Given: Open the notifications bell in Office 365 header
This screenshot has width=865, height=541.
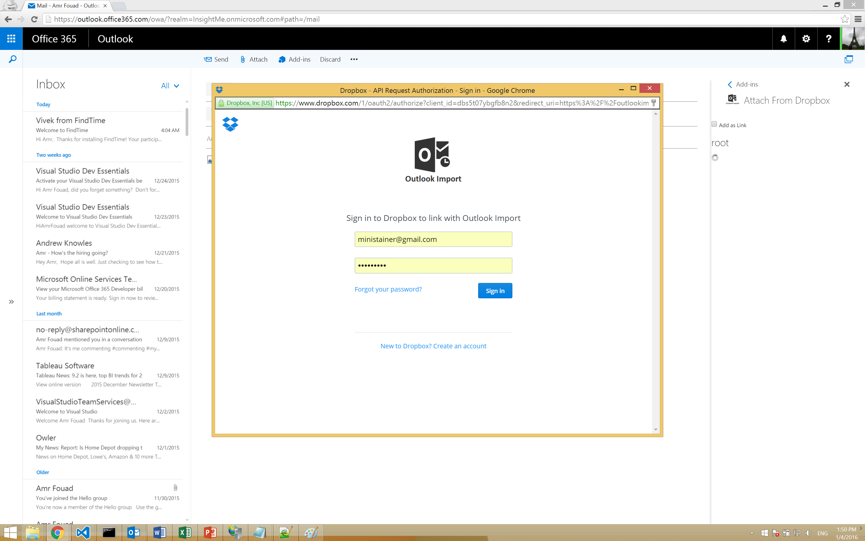Looking at the screenshot, I should [783, 39].
